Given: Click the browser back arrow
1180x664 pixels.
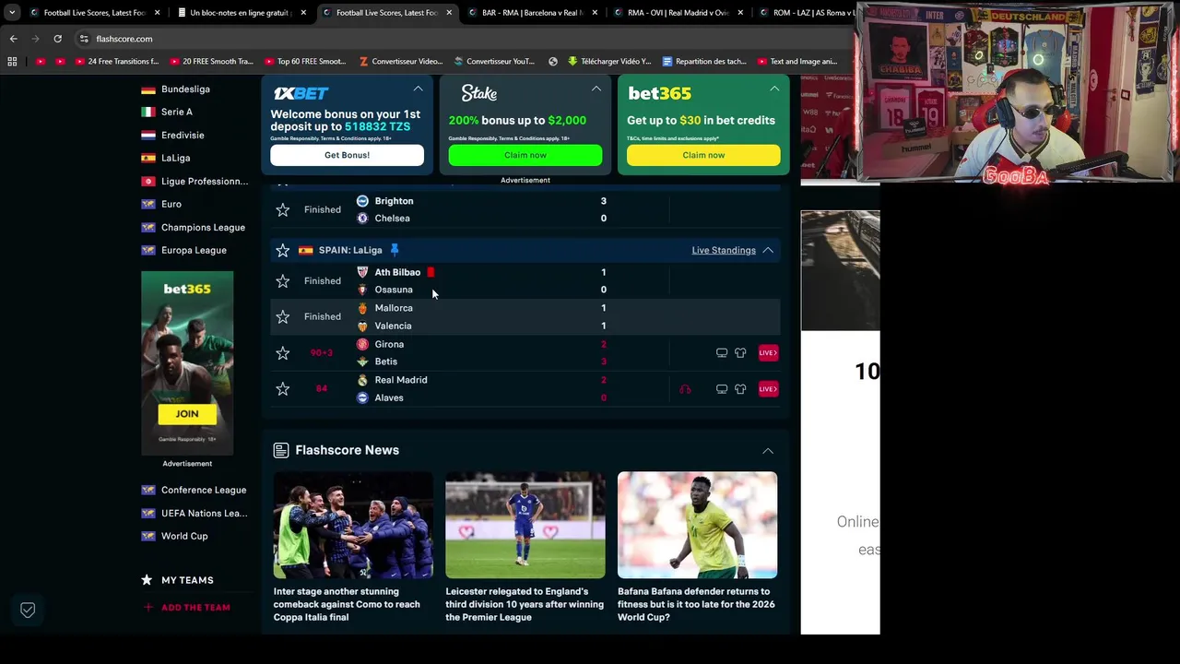Looking at the screenshot, I should [13, 39].
